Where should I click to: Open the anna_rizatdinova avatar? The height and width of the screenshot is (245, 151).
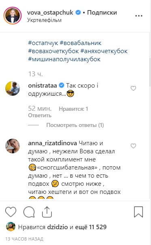click(x=13, y=146)
